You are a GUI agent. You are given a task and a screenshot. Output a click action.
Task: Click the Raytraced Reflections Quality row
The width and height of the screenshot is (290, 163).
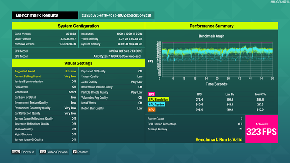(x=45, y=124)
